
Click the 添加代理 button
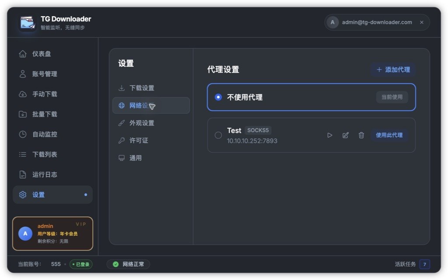point(393,70)
